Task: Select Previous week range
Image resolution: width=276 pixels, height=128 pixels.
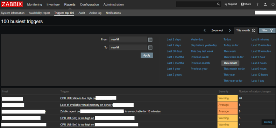Action: [x=200, y=57]
